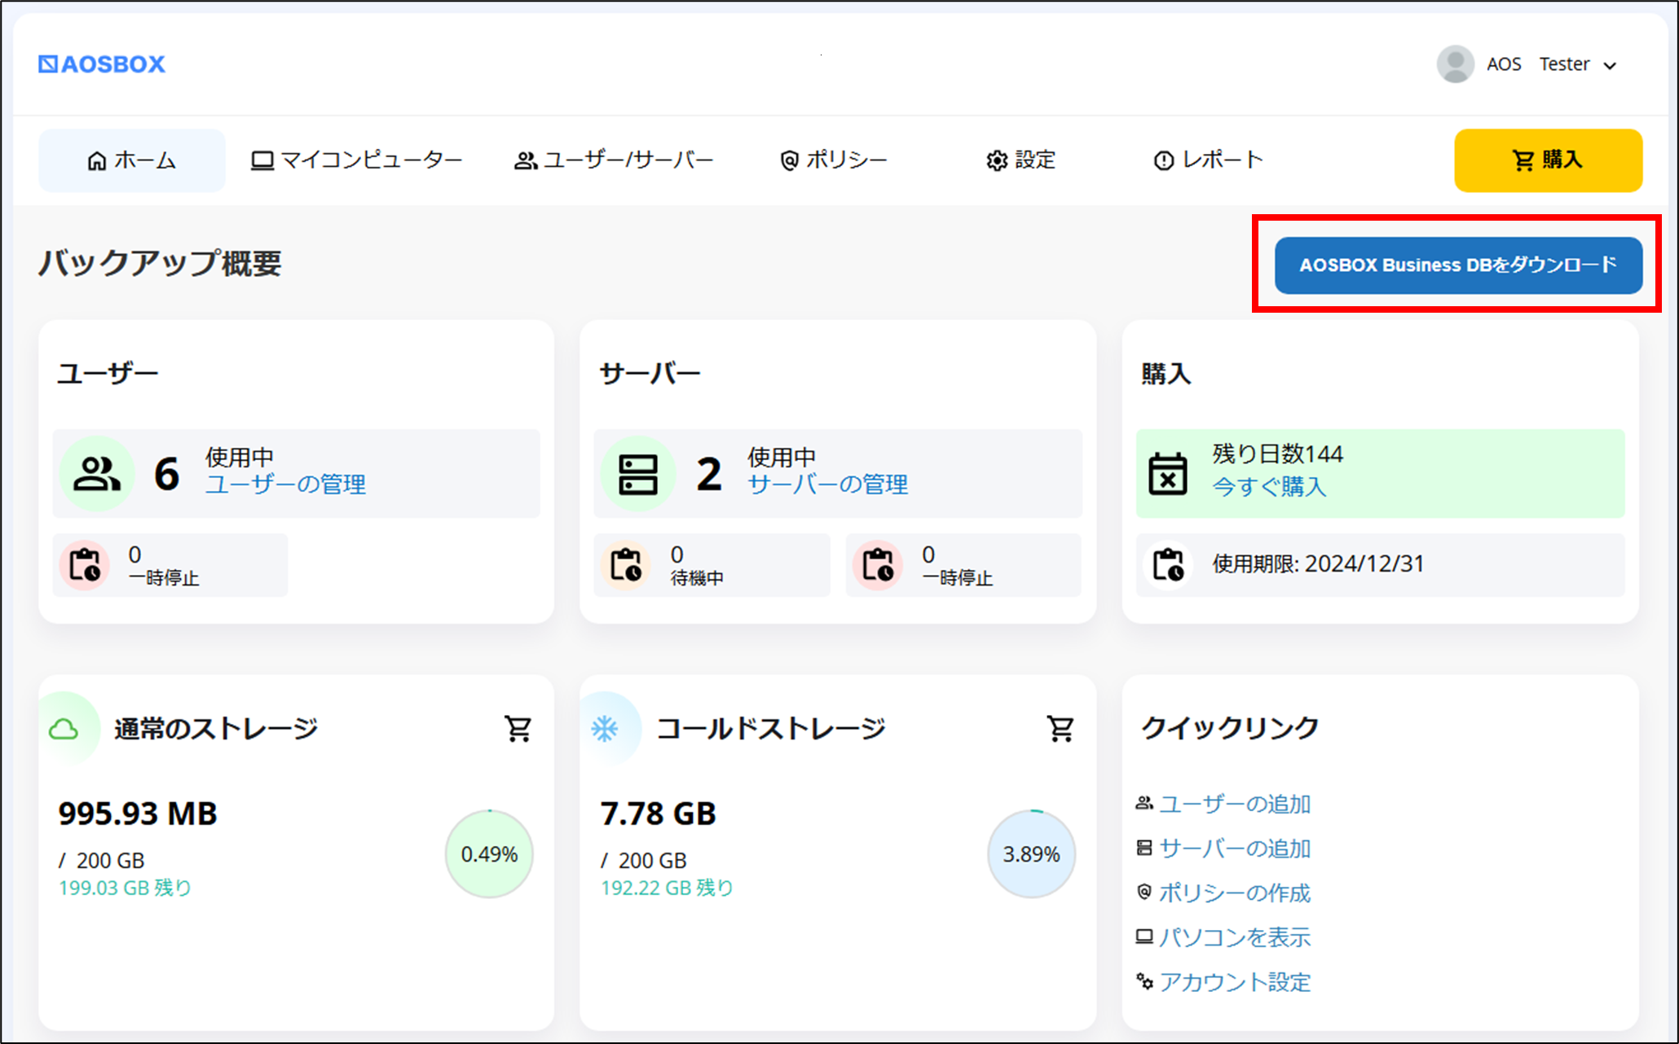This screenshot has width=1679, height=1044.
Task: Click the gears icon beside アカウント設定
Action: point(1144,982)
